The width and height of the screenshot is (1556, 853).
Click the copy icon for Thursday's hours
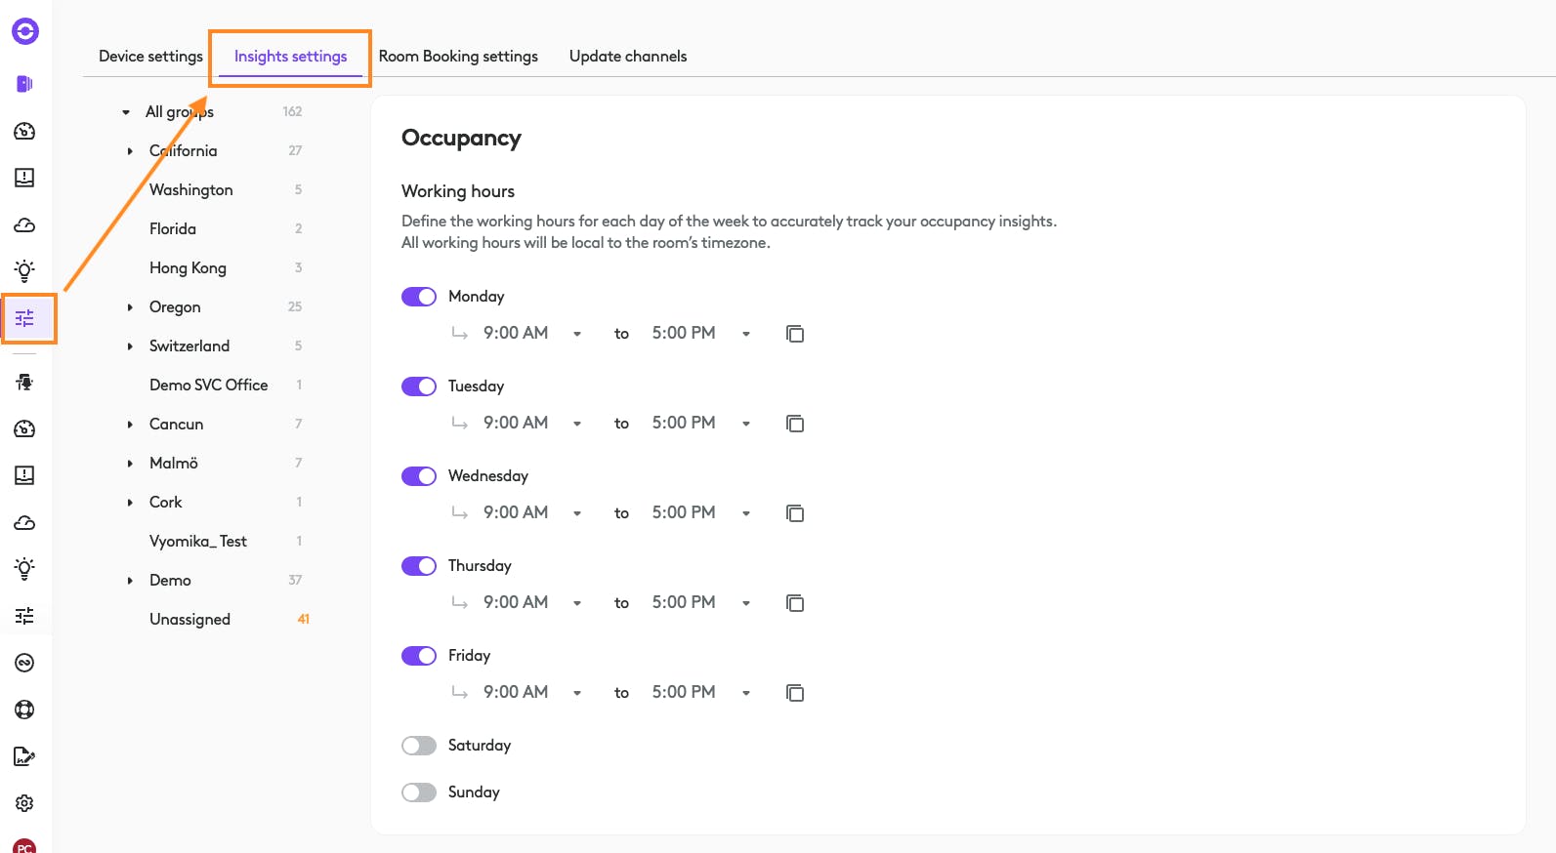795,603
